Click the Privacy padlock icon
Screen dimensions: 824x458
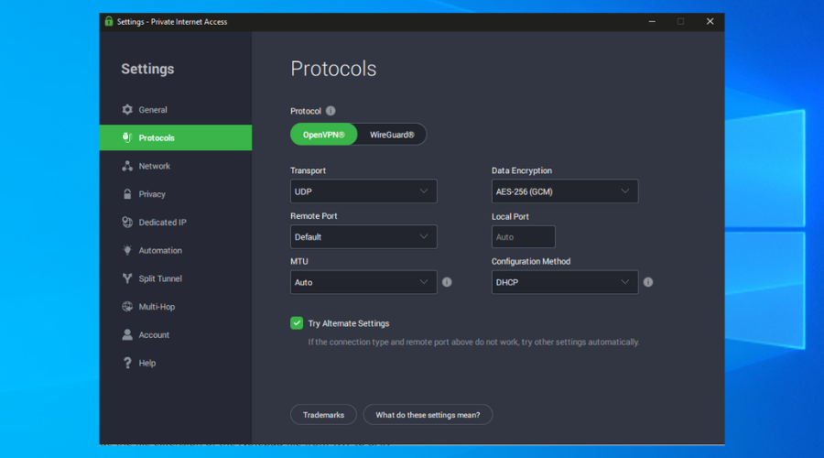(x=127, y=194)
